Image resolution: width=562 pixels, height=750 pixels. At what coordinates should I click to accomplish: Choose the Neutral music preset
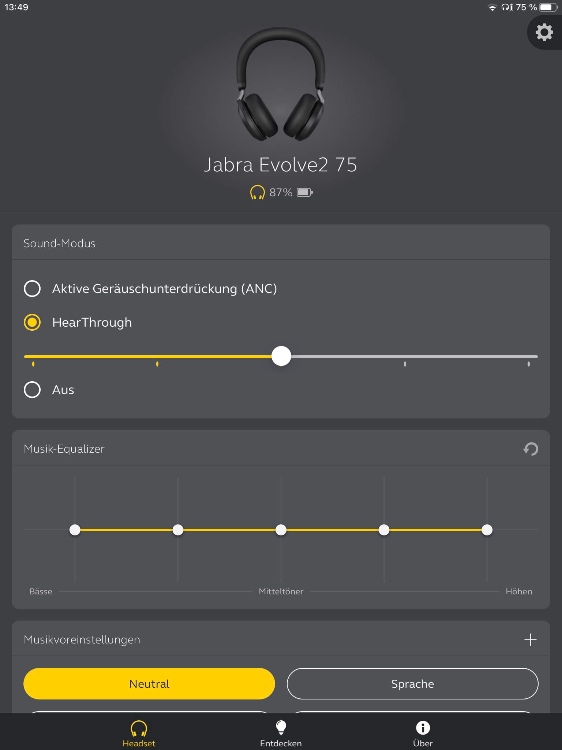coord(149,684)
